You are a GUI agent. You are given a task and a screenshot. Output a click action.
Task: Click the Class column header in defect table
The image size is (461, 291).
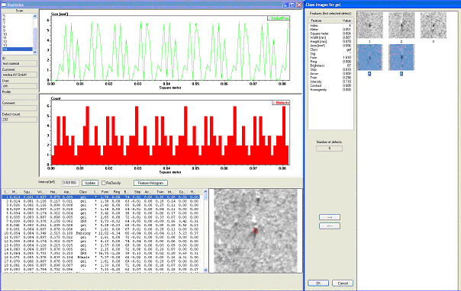[x=83, y=192]
